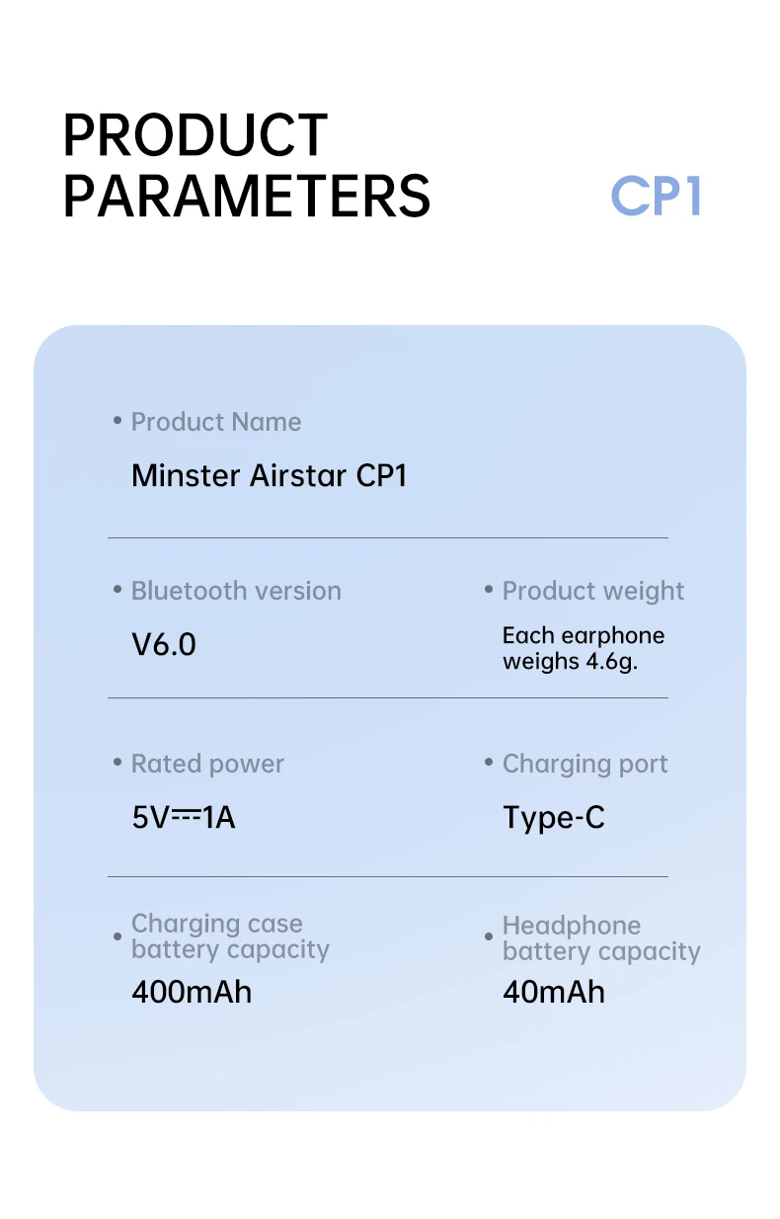
Task: Click the bullet beside Product Name
Action: [x=117, y=422]
